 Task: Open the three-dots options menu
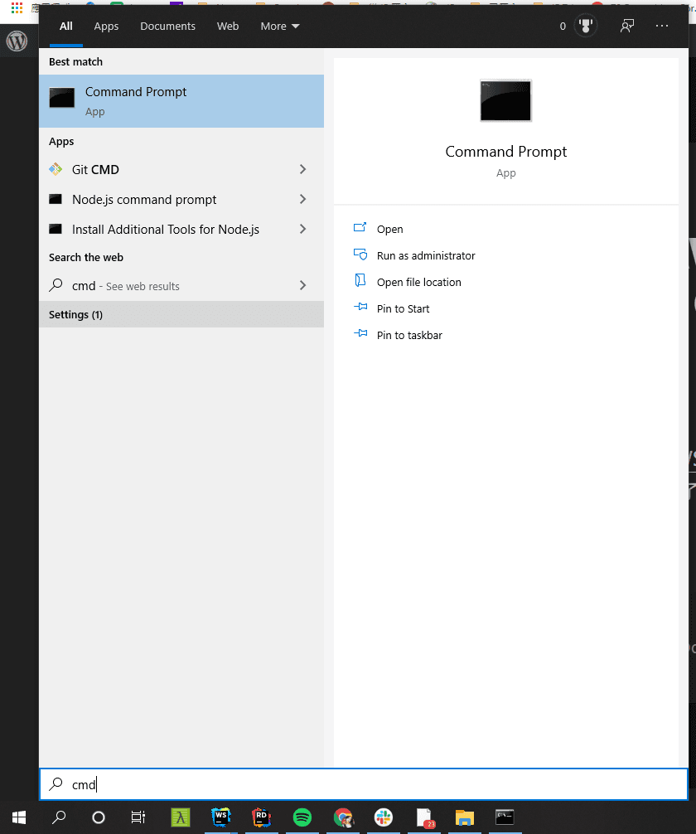point(661,27)
